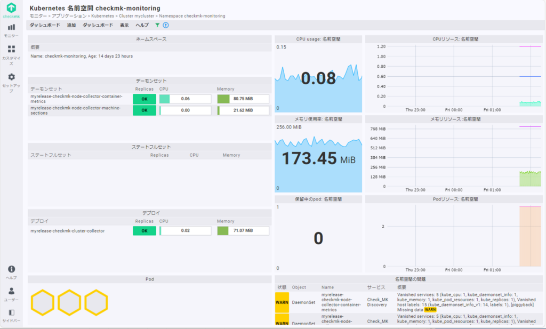Screen dimensions: 546x329
Task: Click first WARN state badge in problems table
Action: 282,302
